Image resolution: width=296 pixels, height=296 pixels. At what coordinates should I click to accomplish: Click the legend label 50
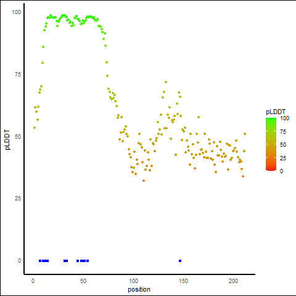pyautogui.click(x=283, y=145)
